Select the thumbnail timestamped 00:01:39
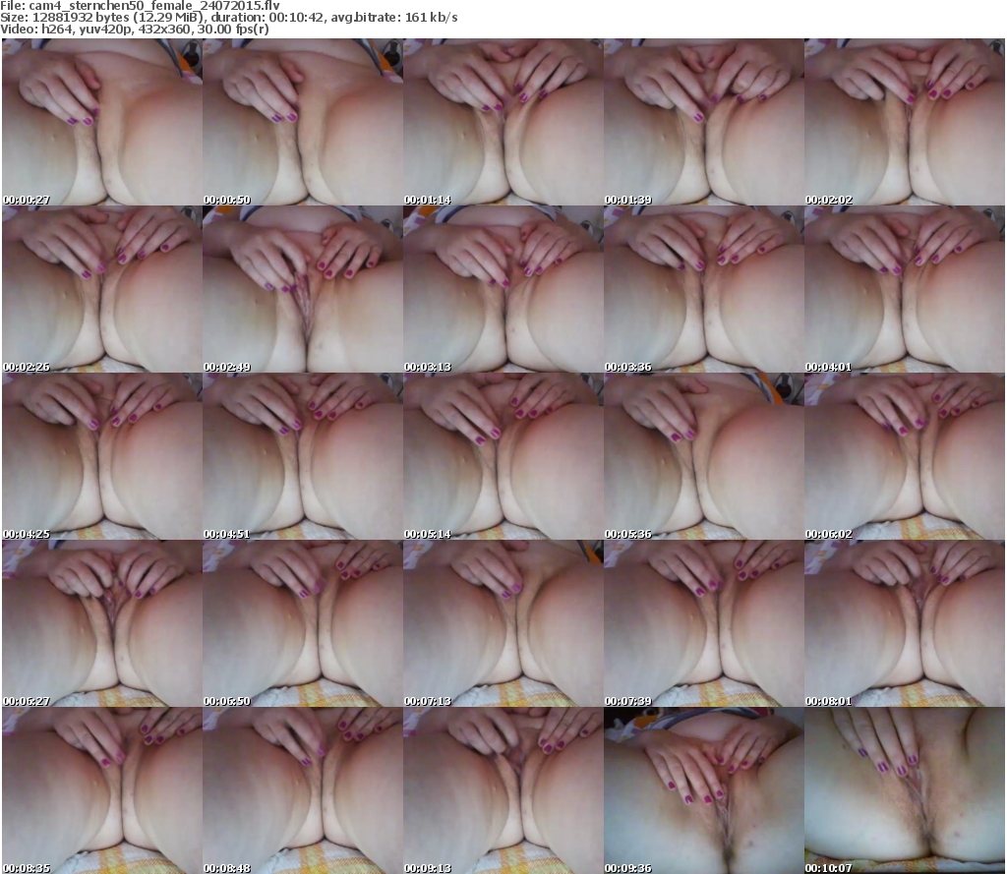The width and height of the screenshot is (1007, 874). point(702,122)
